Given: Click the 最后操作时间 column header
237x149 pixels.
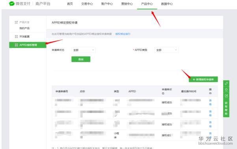Looking at the screenshot, I should point(189,91).
